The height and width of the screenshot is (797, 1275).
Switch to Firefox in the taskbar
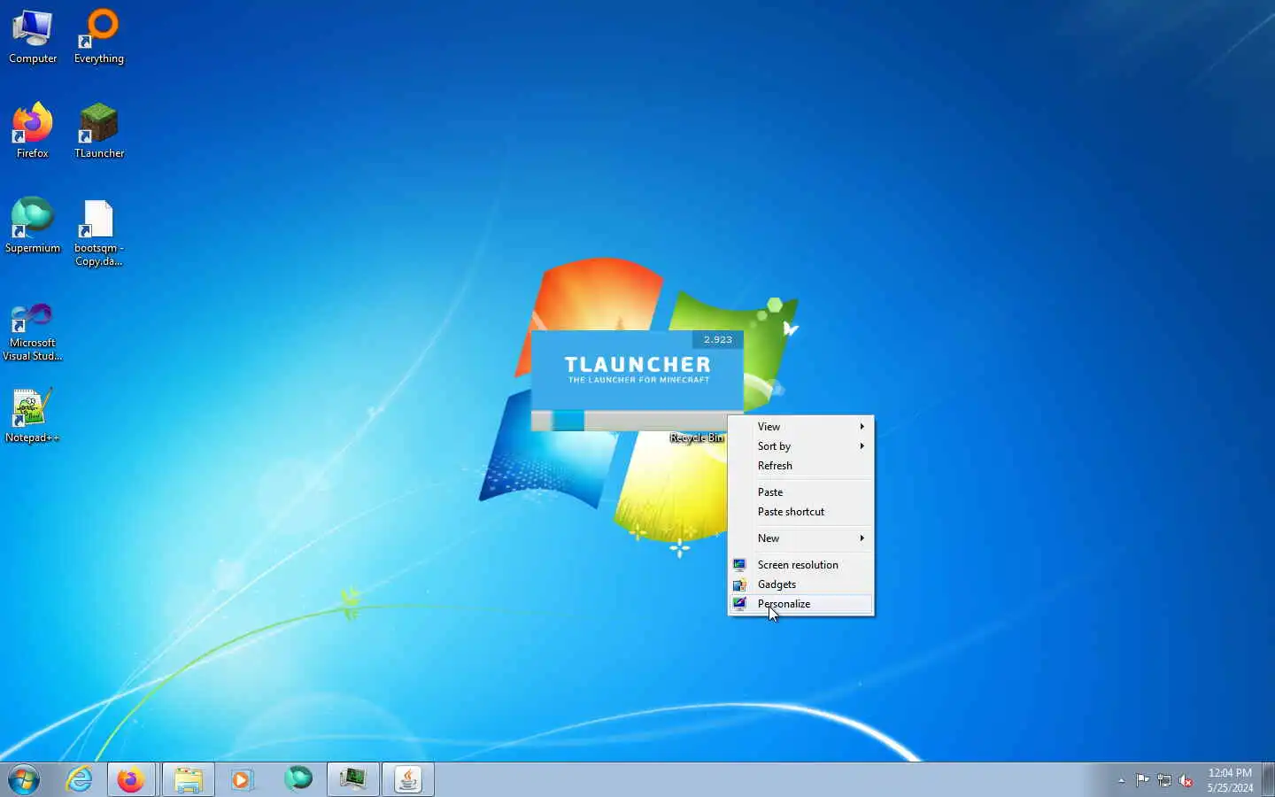[131, 780]
